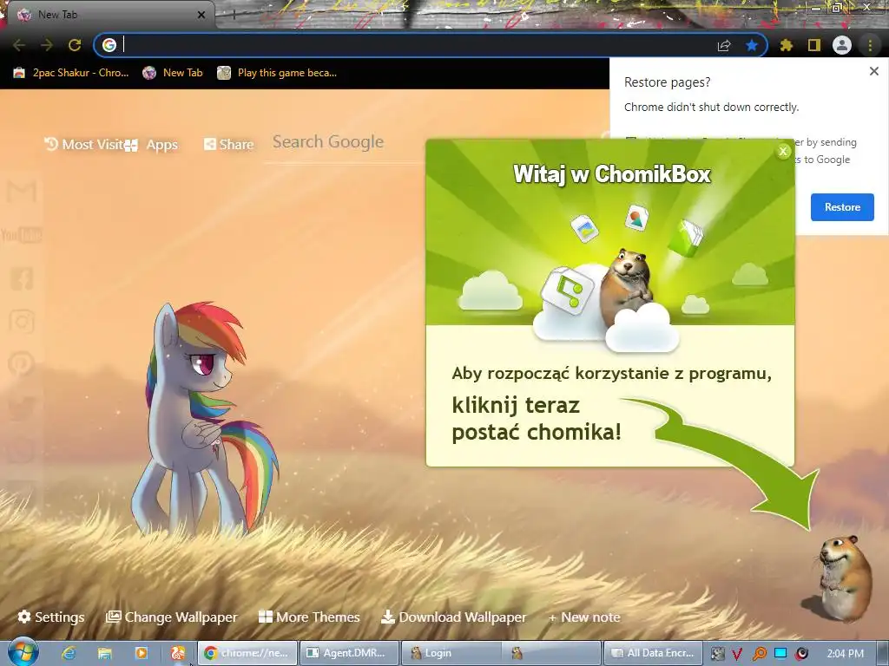Viewport: 889px width, 666px height.
Task: Click the red V tray icon
Action: [737, 654]
